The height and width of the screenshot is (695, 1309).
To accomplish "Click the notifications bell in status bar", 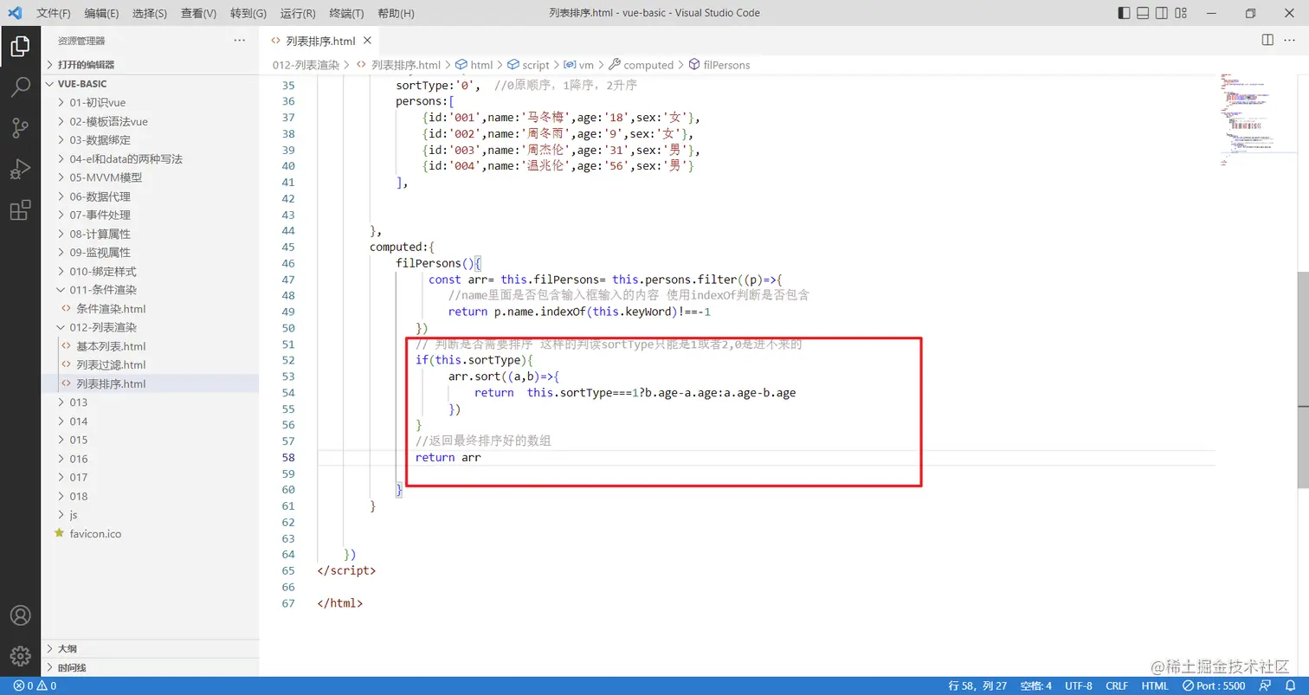I will [x=1290, y=685].
